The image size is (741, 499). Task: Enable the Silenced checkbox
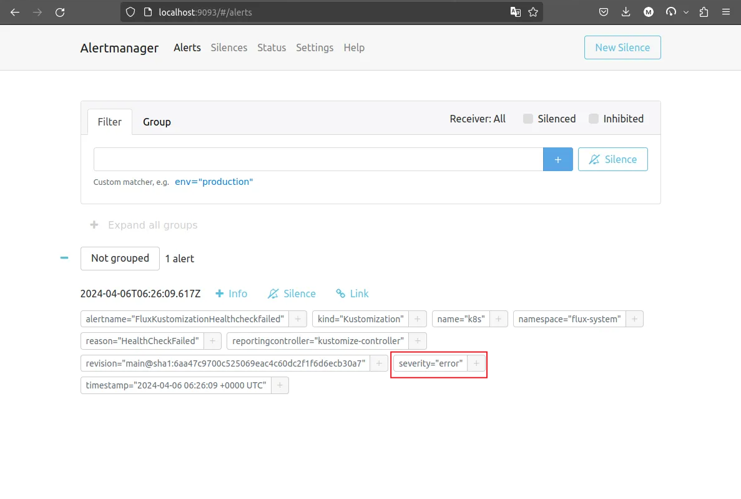tap(528, 119)
